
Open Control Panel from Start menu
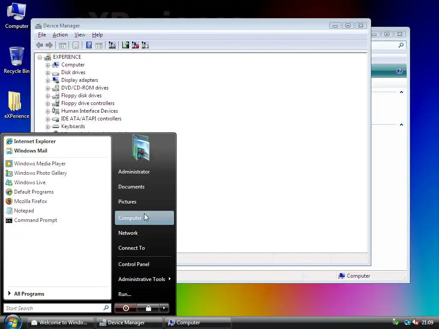click(x=134, y=264)
